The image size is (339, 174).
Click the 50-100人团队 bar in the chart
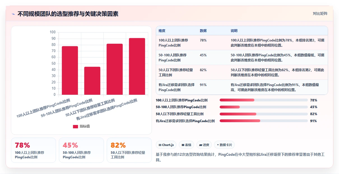click(x=92, y=81)
